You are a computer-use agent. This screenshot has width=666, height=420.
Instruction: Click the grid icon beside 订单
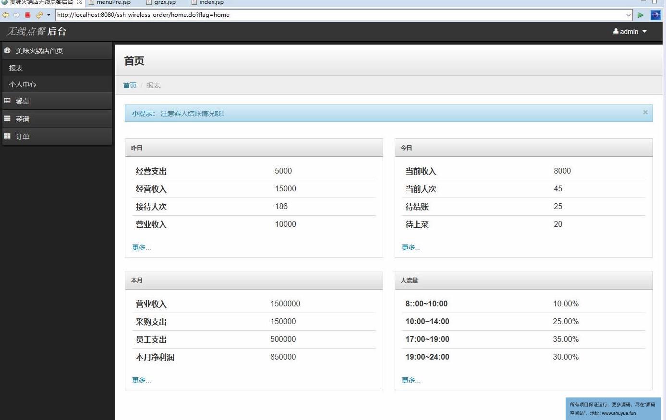pos(7,136)
